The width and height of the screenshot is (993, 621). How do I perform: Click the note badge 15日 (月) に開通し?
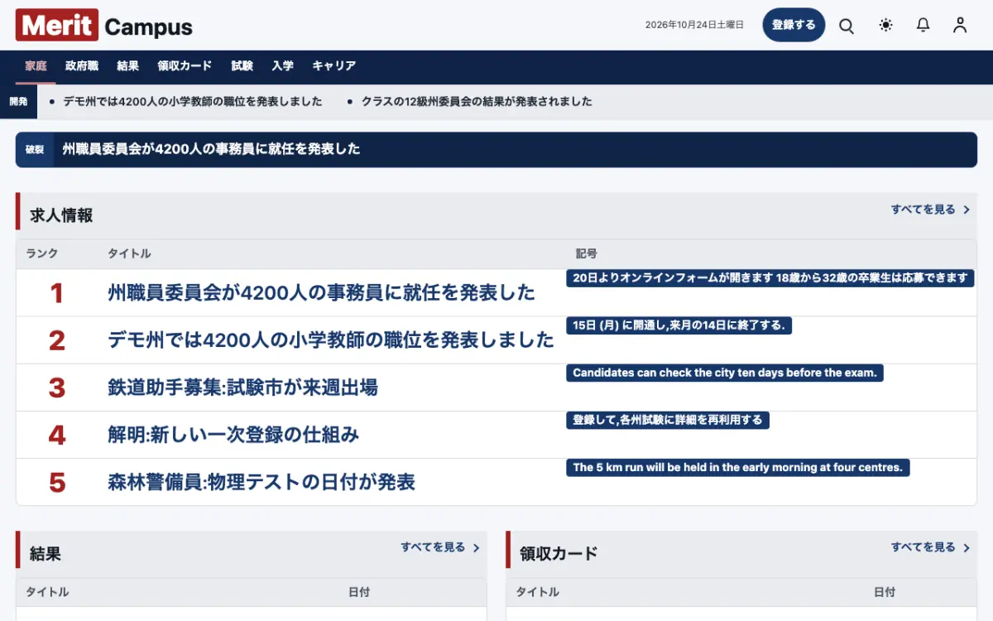[x=679, y=325]
